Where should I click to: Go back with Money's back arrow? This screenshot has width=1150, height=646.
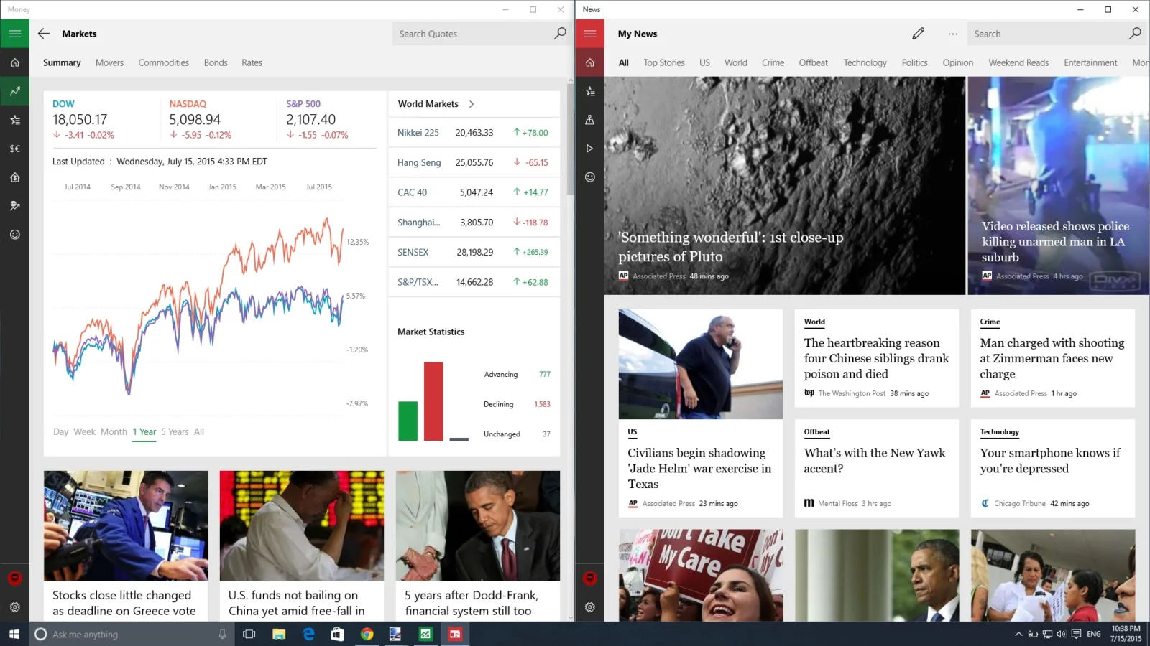point(44,34)
